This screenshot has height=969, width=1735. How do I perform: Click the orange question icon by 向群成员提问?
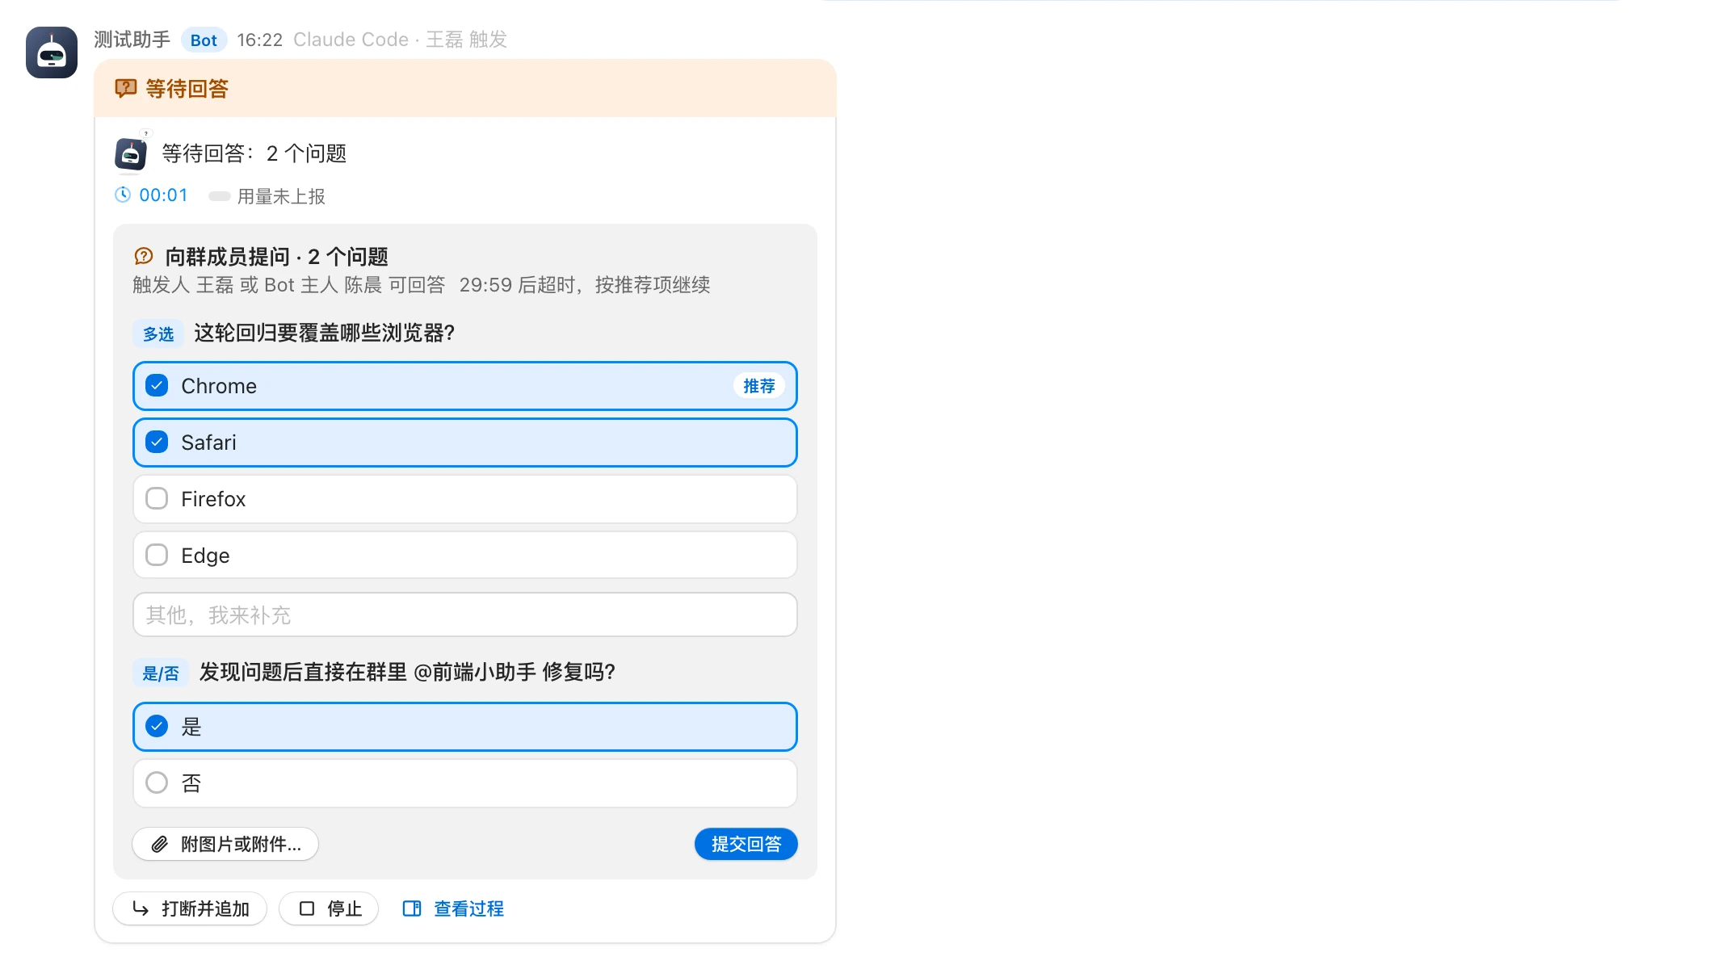pyautogui.click(x=144, y=257)
